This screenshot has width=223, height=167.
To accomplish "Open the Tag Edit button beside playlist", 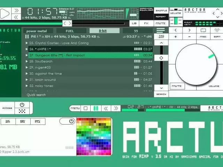I will point(161,36).
